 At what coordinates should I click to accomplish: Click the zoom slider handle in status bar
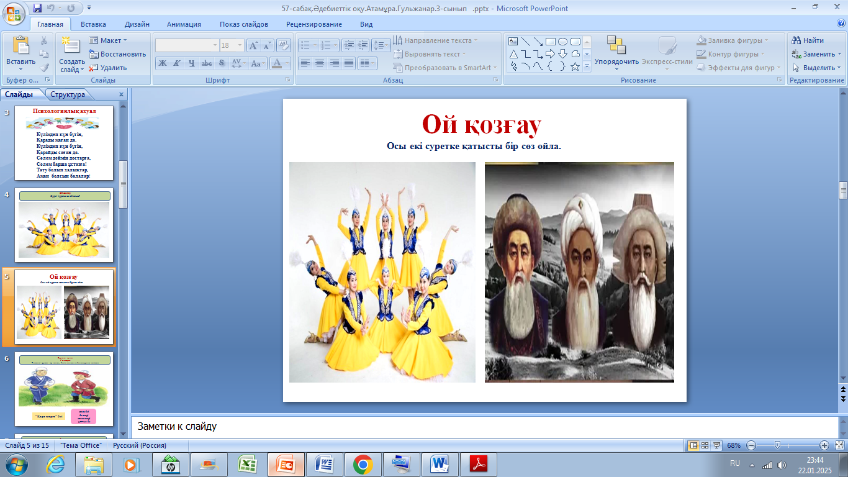click(x=777, y=445)
